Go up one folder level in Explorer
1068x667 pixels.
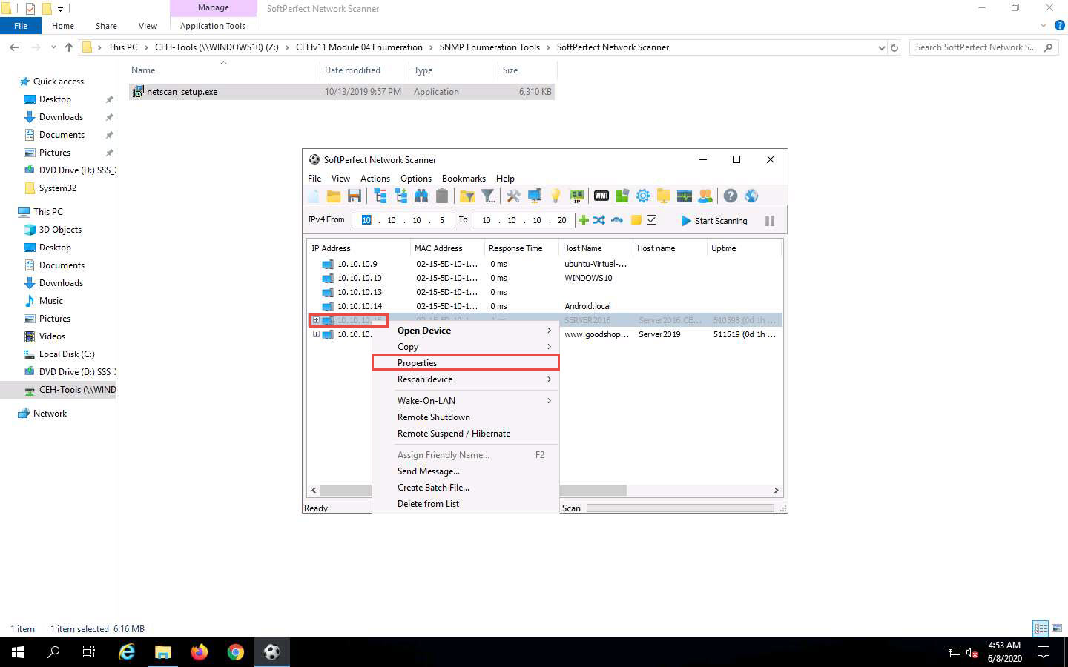[x=69, y=47]
